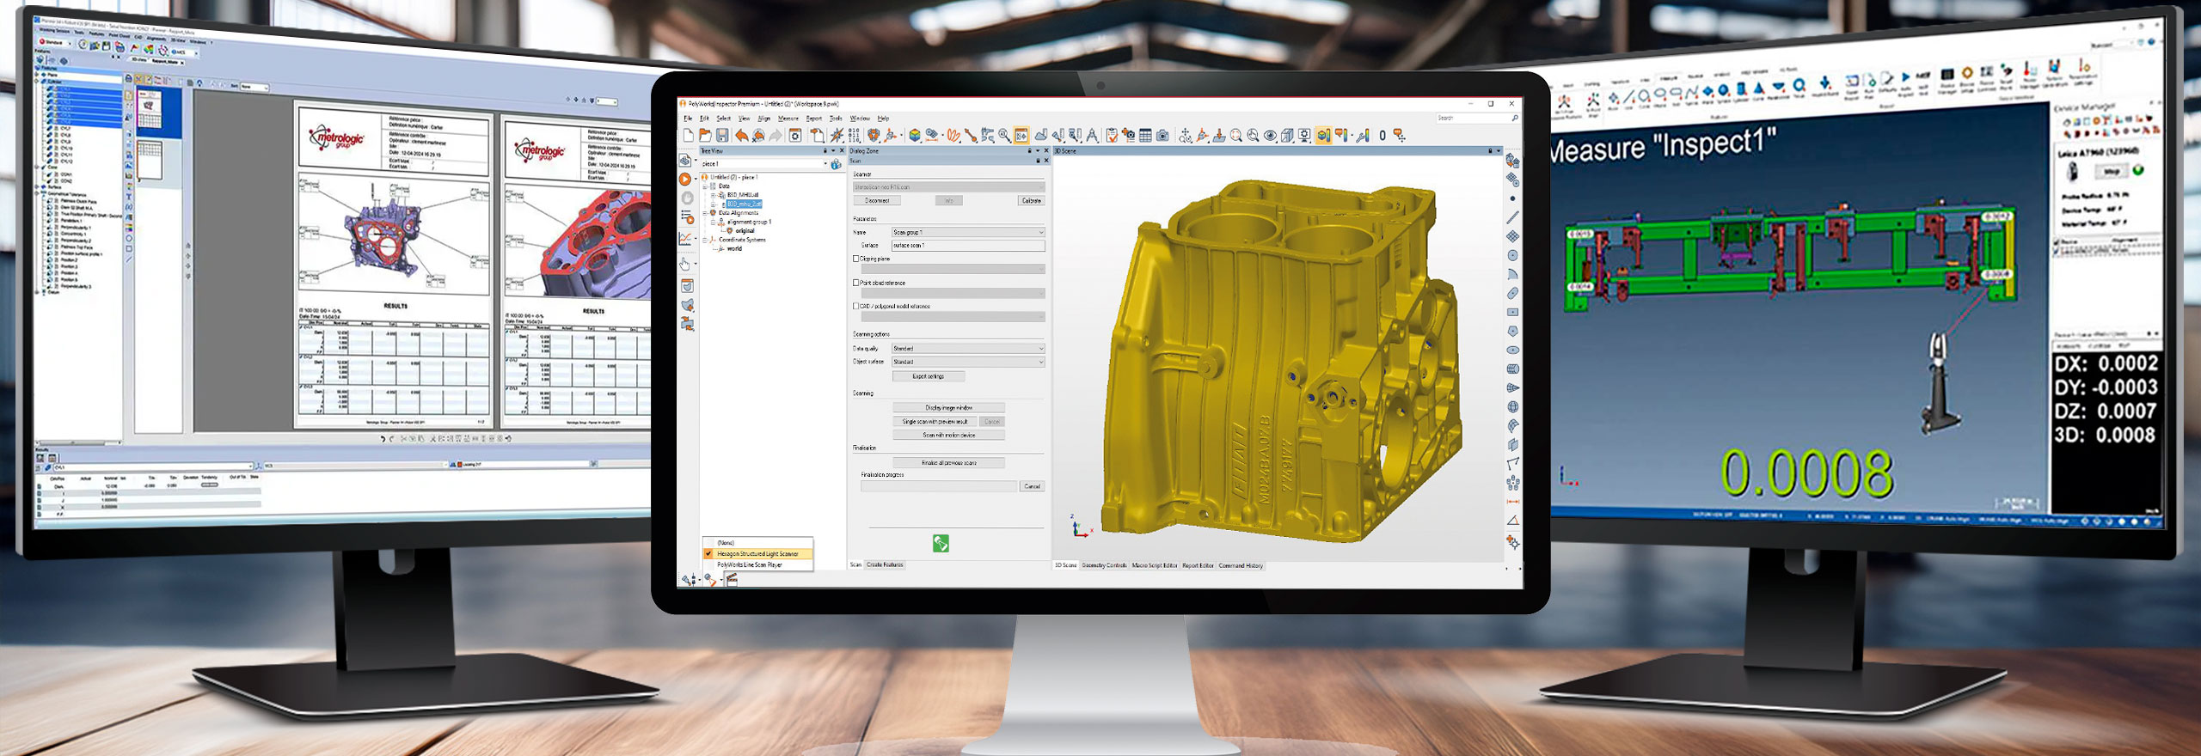
Task: Click first report page thumbnail on left monitor
Action: 149,107
